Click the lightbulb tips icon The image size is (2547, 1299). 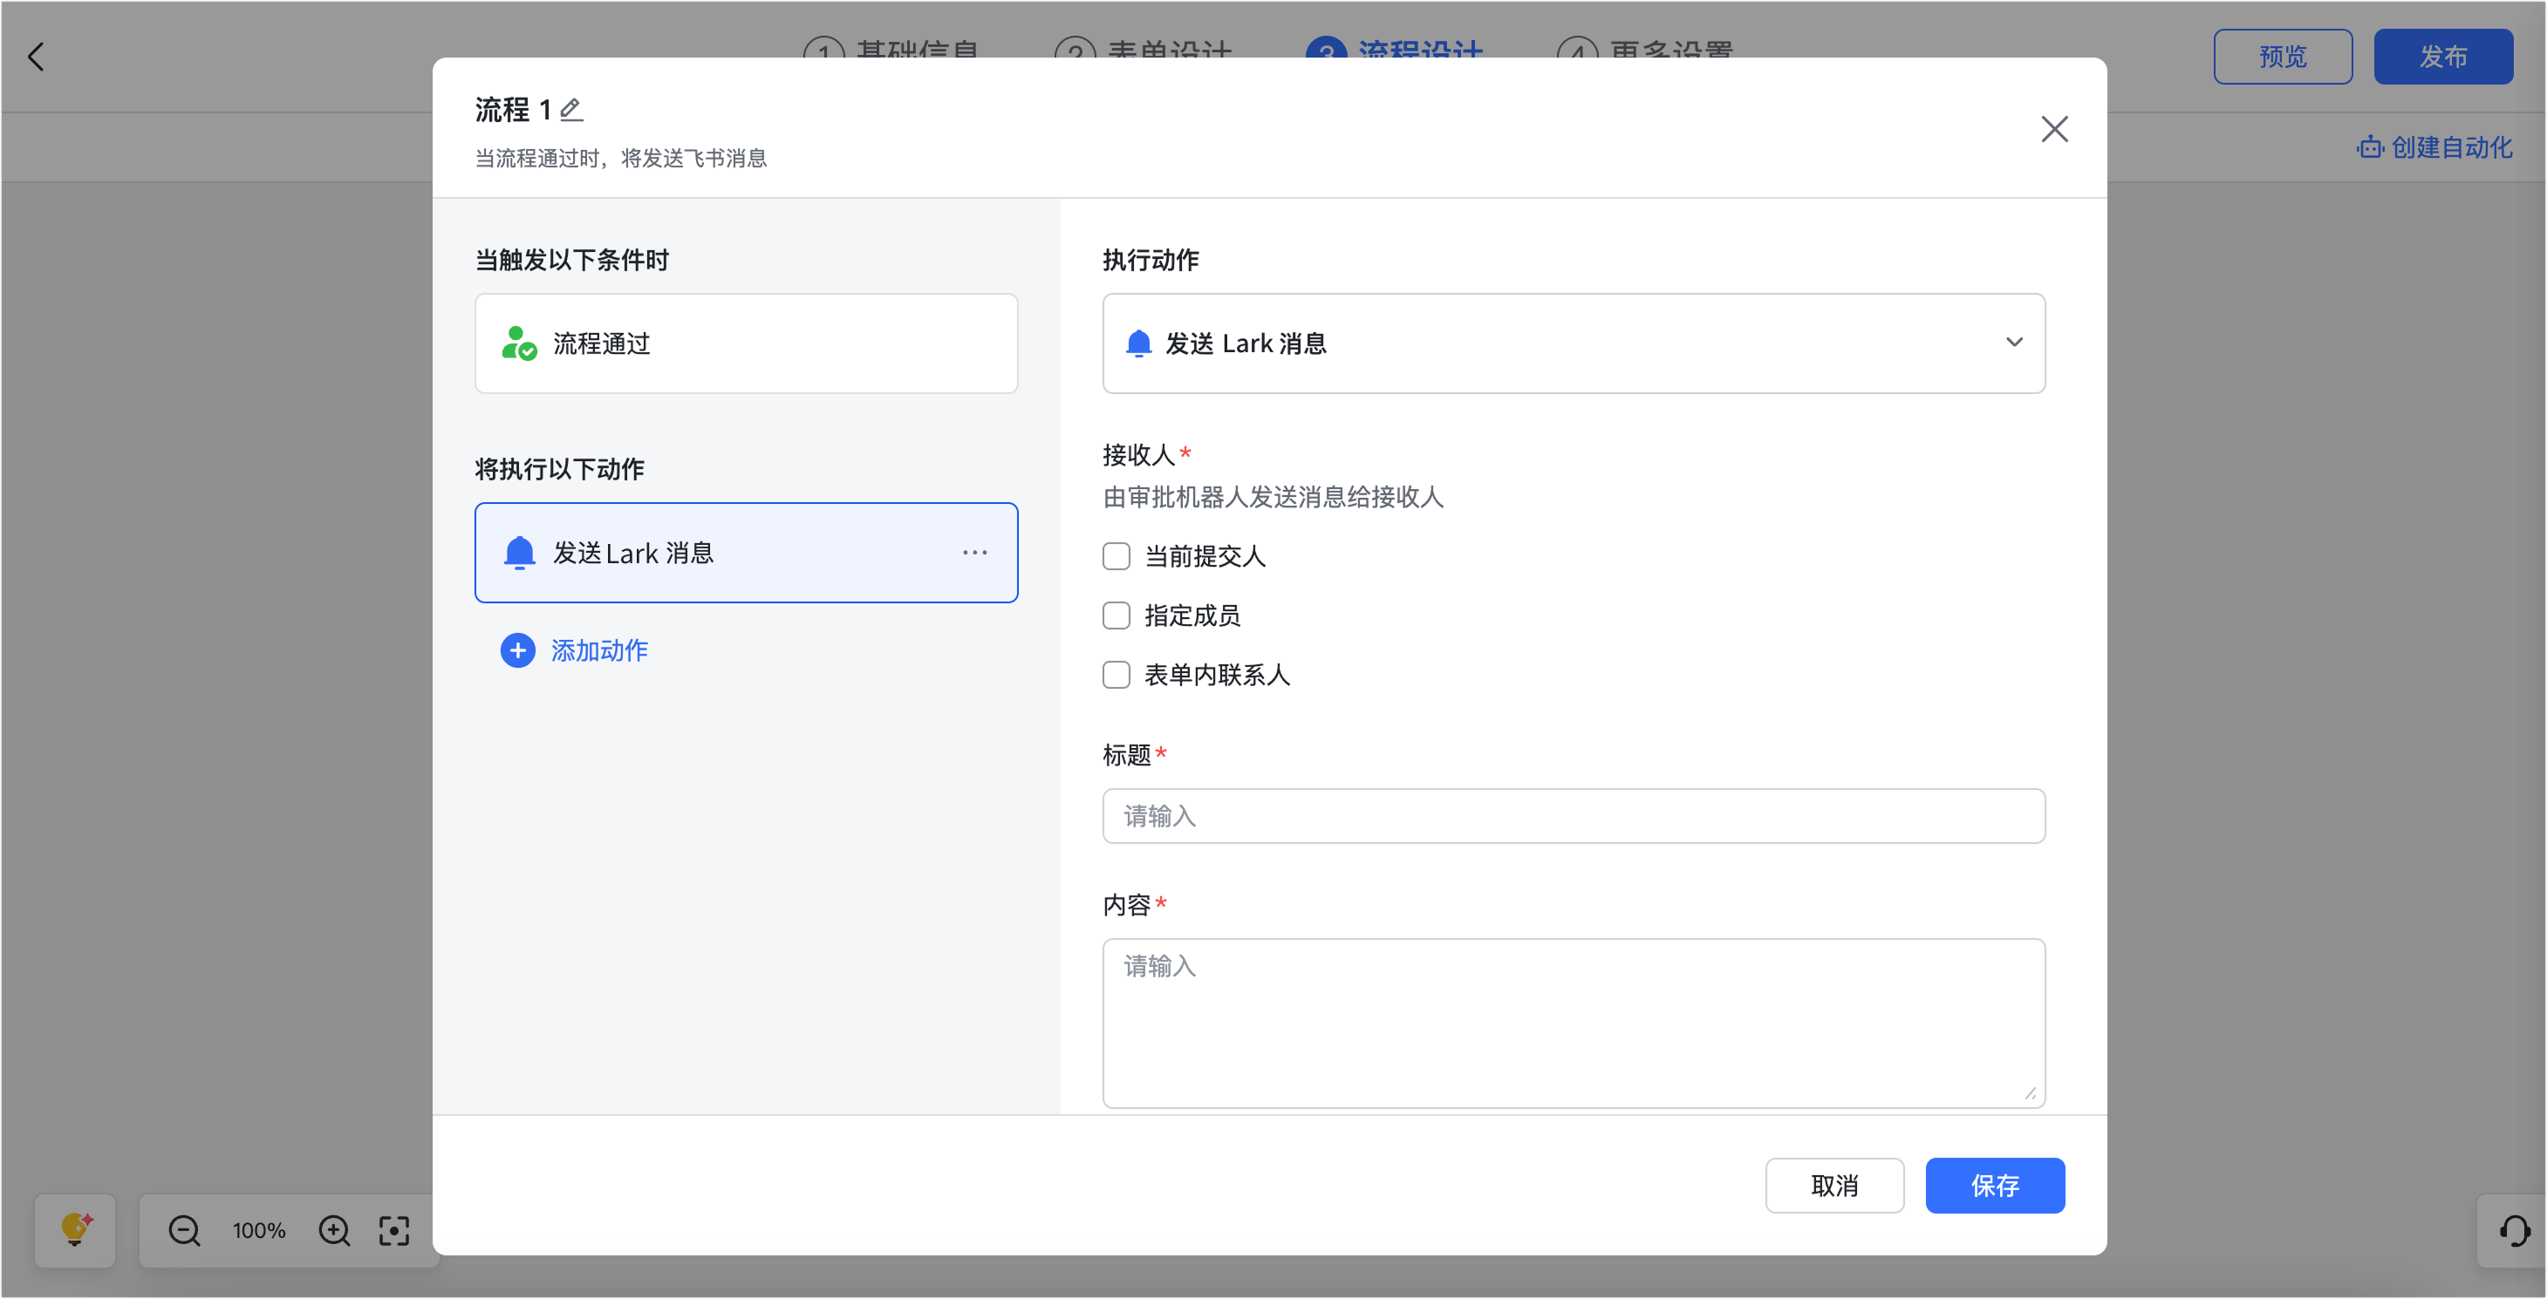tap(75, 1230)
